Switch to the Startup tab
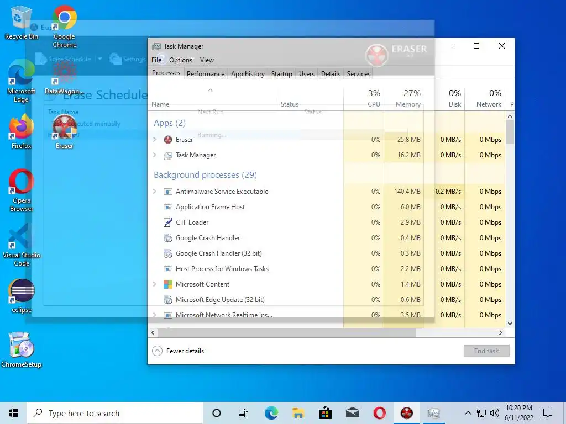Screen dimensions: 566x424 (x=281, y=74)
